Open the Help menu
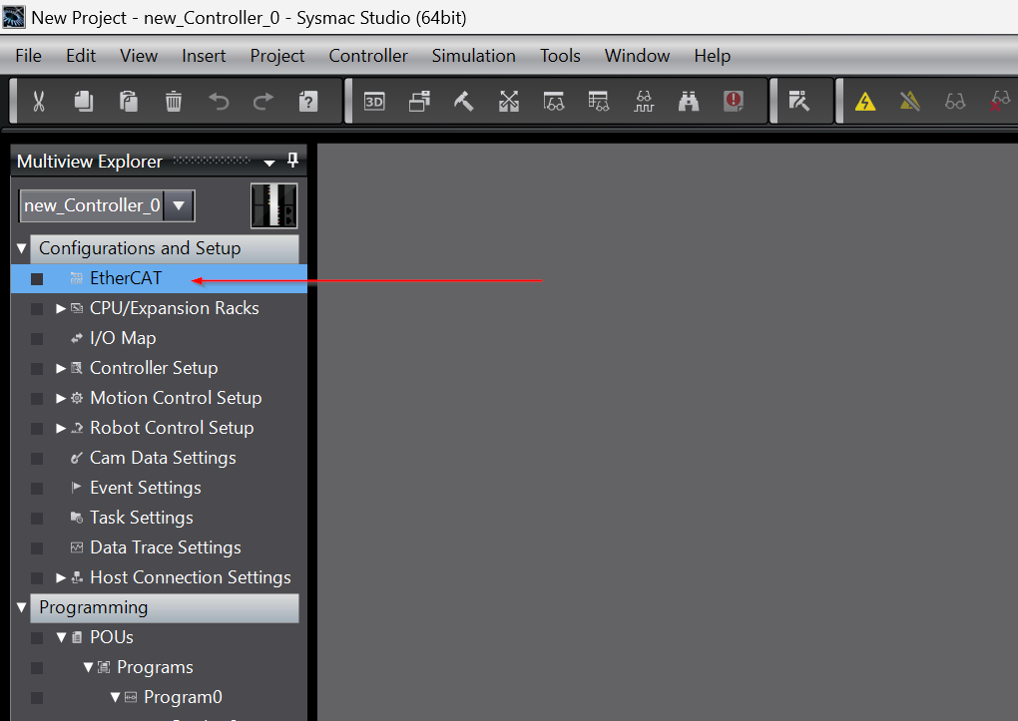 click(x=713, y=56)
